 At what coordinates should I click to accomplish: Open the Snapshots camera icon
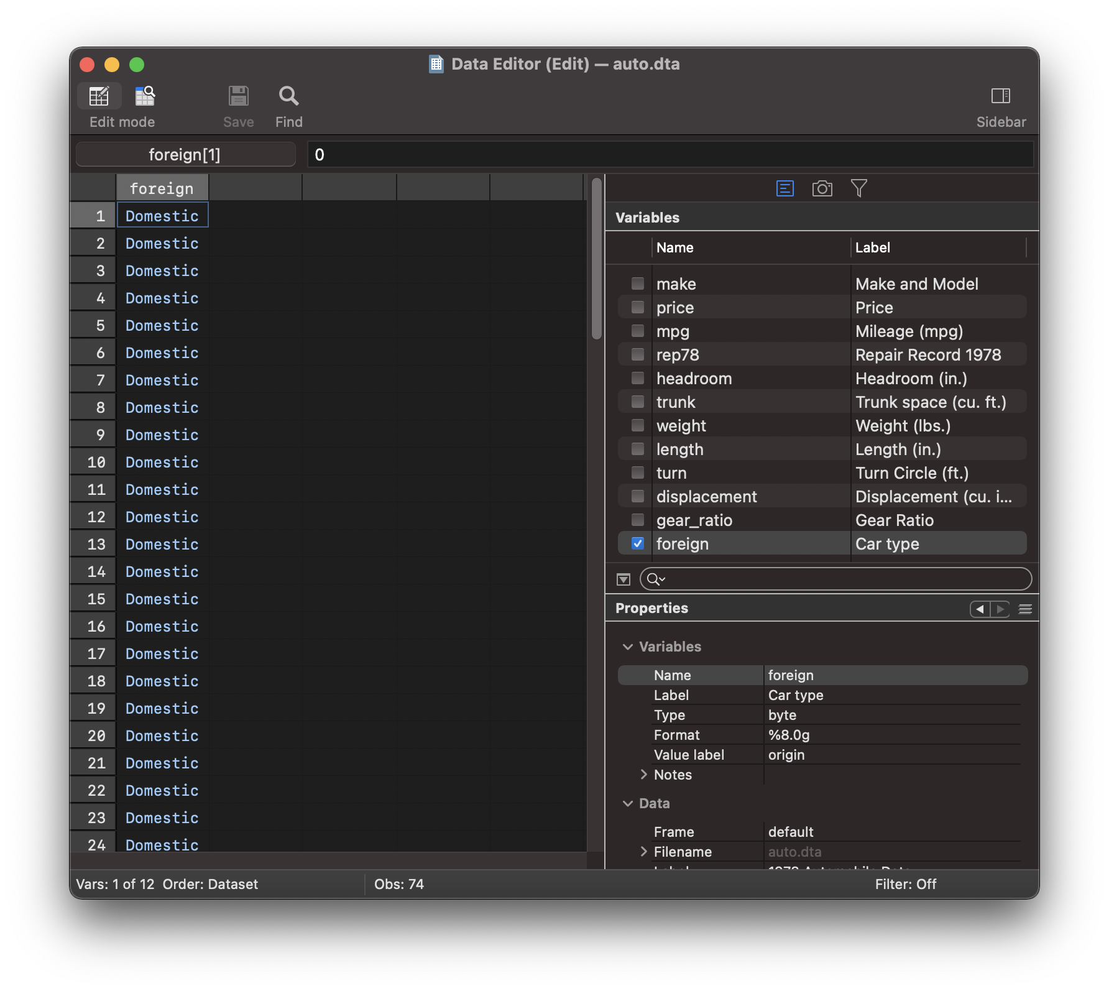(x=822, y=188)
